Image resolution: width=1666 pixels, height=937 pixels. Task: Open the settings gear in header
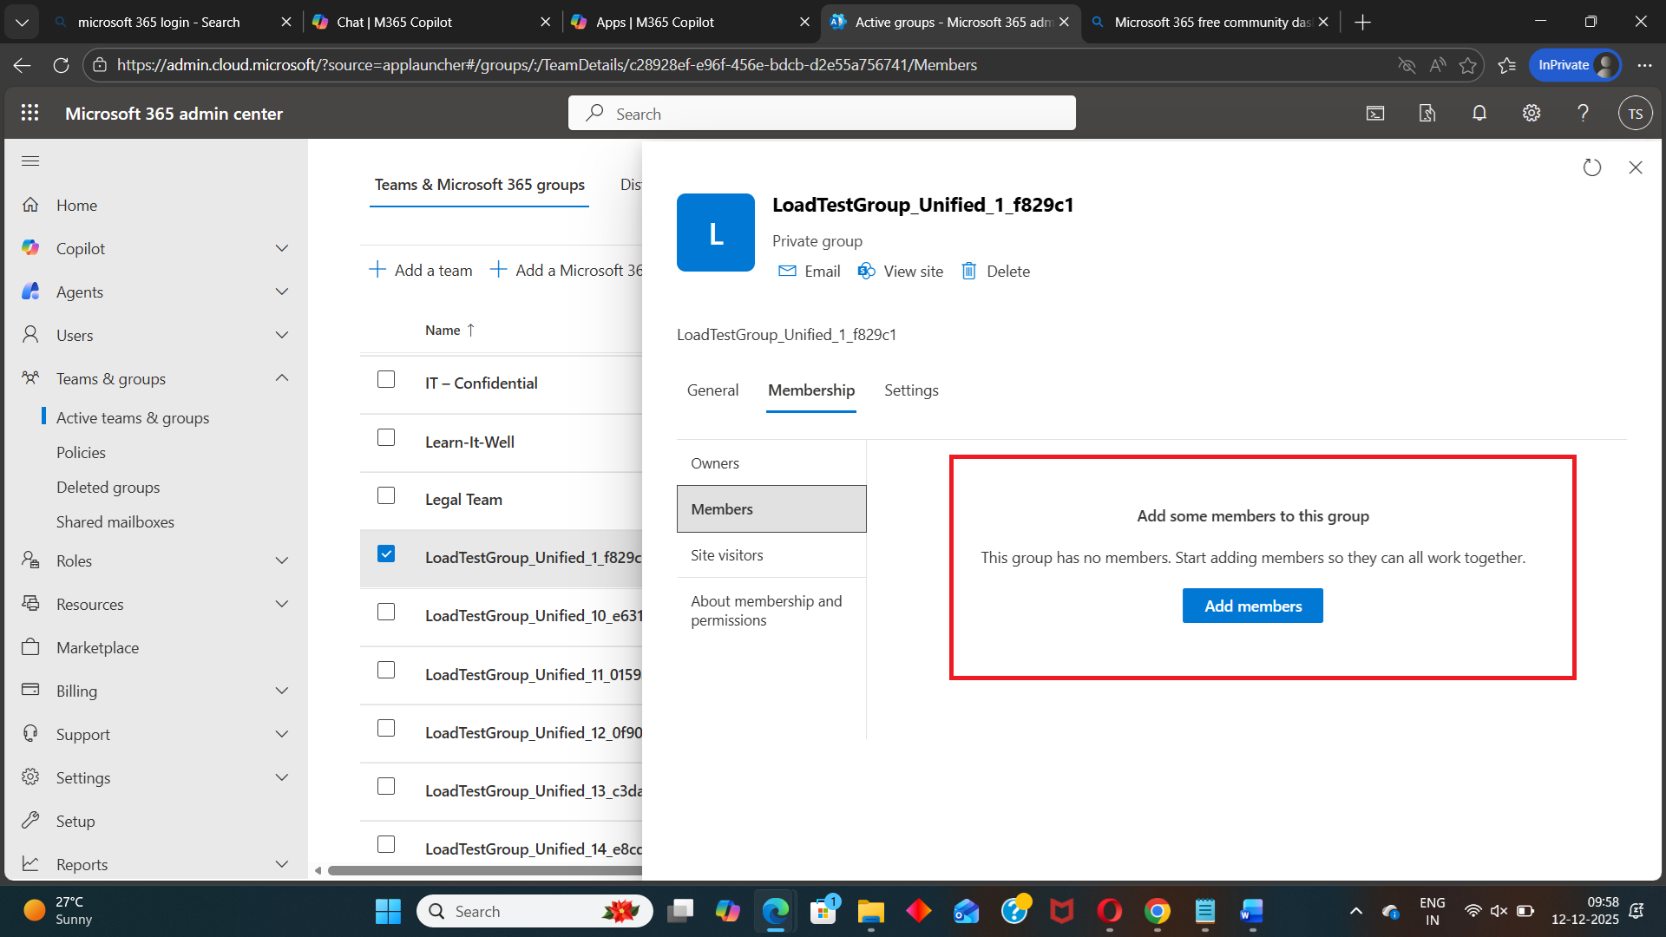(x=1532, y=113)
